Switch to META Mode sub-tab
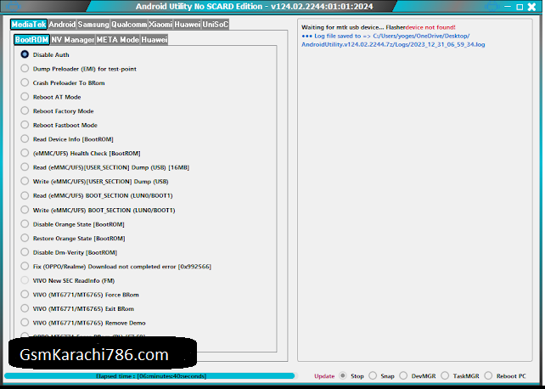This screenshot has height=389, width=545. (x=118, y=40)
